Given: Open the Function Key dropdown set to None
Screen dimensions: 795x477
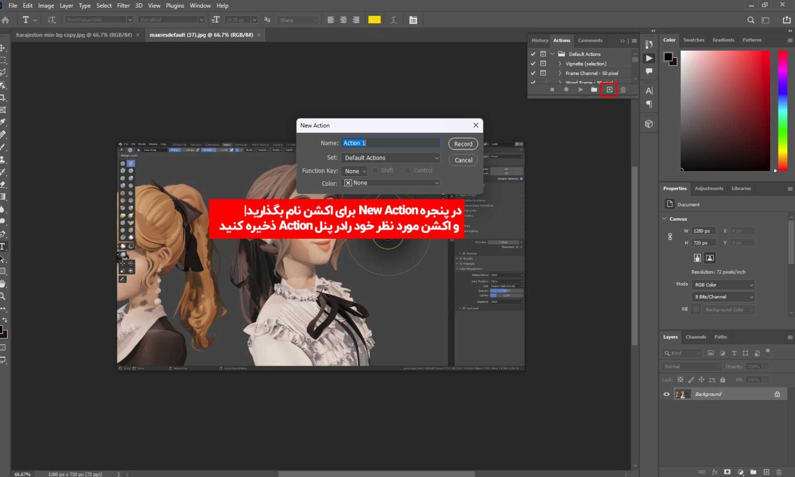Looking at the screenshot, I should click(355, 171).
